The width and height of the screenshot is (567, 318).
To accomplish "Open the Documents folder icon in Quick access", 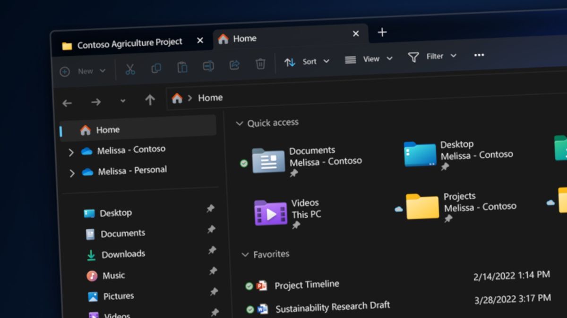I will tap(268, 161).
